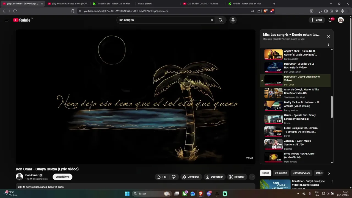
Task: Click the Brave Shields lion icon
Action: [x=265, y=11]
